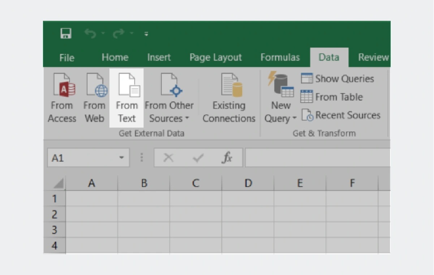This screenshot has height=275, width=434.
Task: Click the Insert Function fx button
Action: point(227,158)
